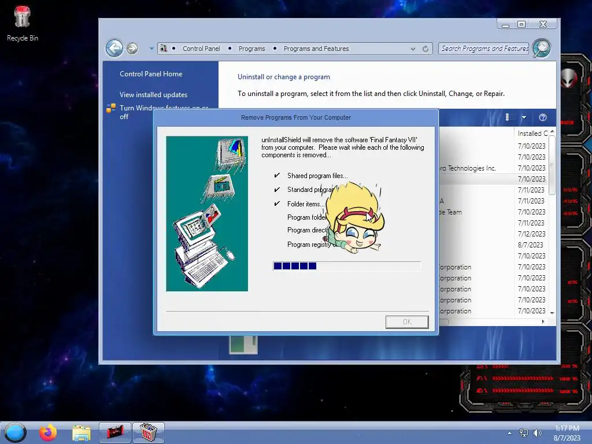Click the network tray icon
592x444 pixels.
[524, 433]
